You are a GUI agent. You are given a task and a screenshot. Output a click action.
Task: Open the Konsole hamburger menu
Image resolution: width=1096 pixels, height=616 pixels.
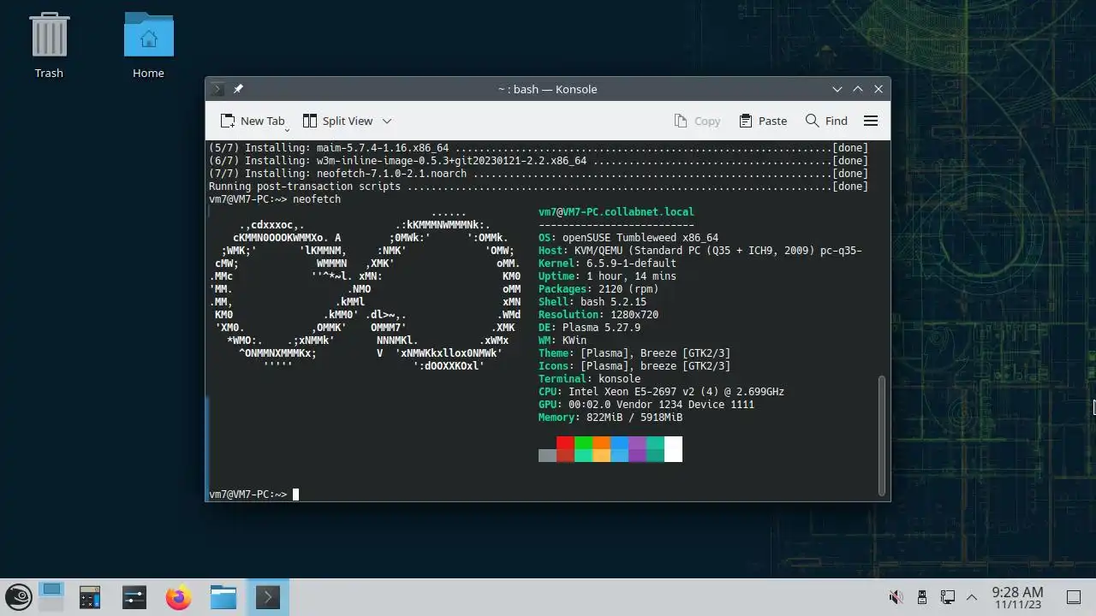[871, 121]
